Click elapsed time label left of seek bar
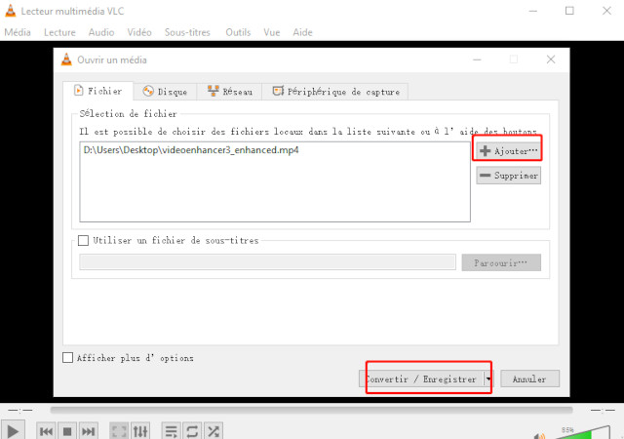The height and width of the screenshot is (439, 624). click(x=20, y=410)
